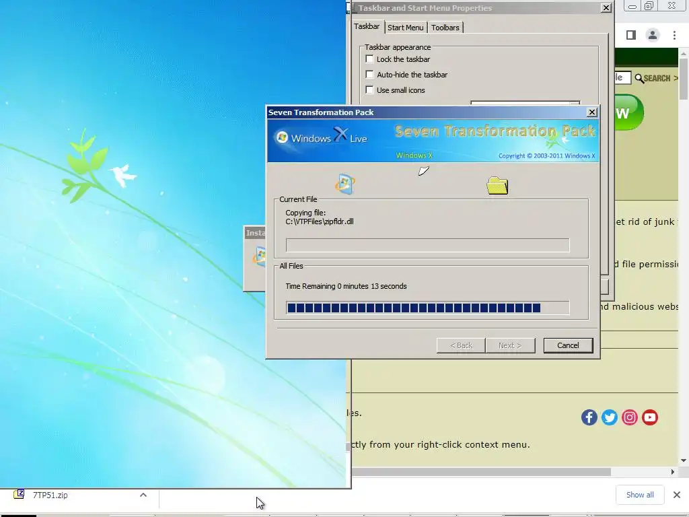Open the Facebook social icon
Screen dimensions: 689x517
click(589, 417)
